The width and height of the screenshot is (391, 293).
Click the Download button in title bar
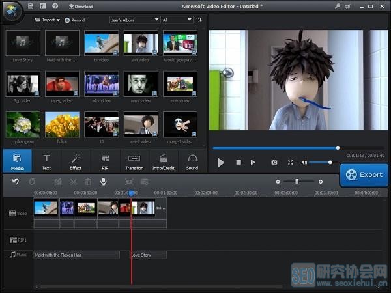pyautogui.click(x=81, y=7)
